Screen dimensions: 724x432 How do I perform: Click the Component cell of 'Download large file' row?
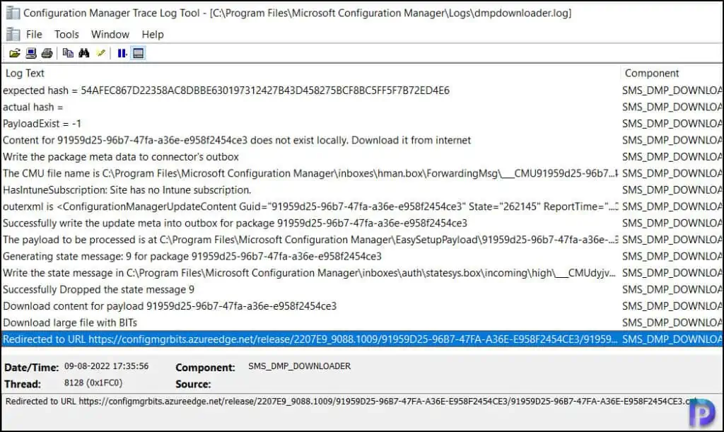pyautogui.click(x=672, y=322)
